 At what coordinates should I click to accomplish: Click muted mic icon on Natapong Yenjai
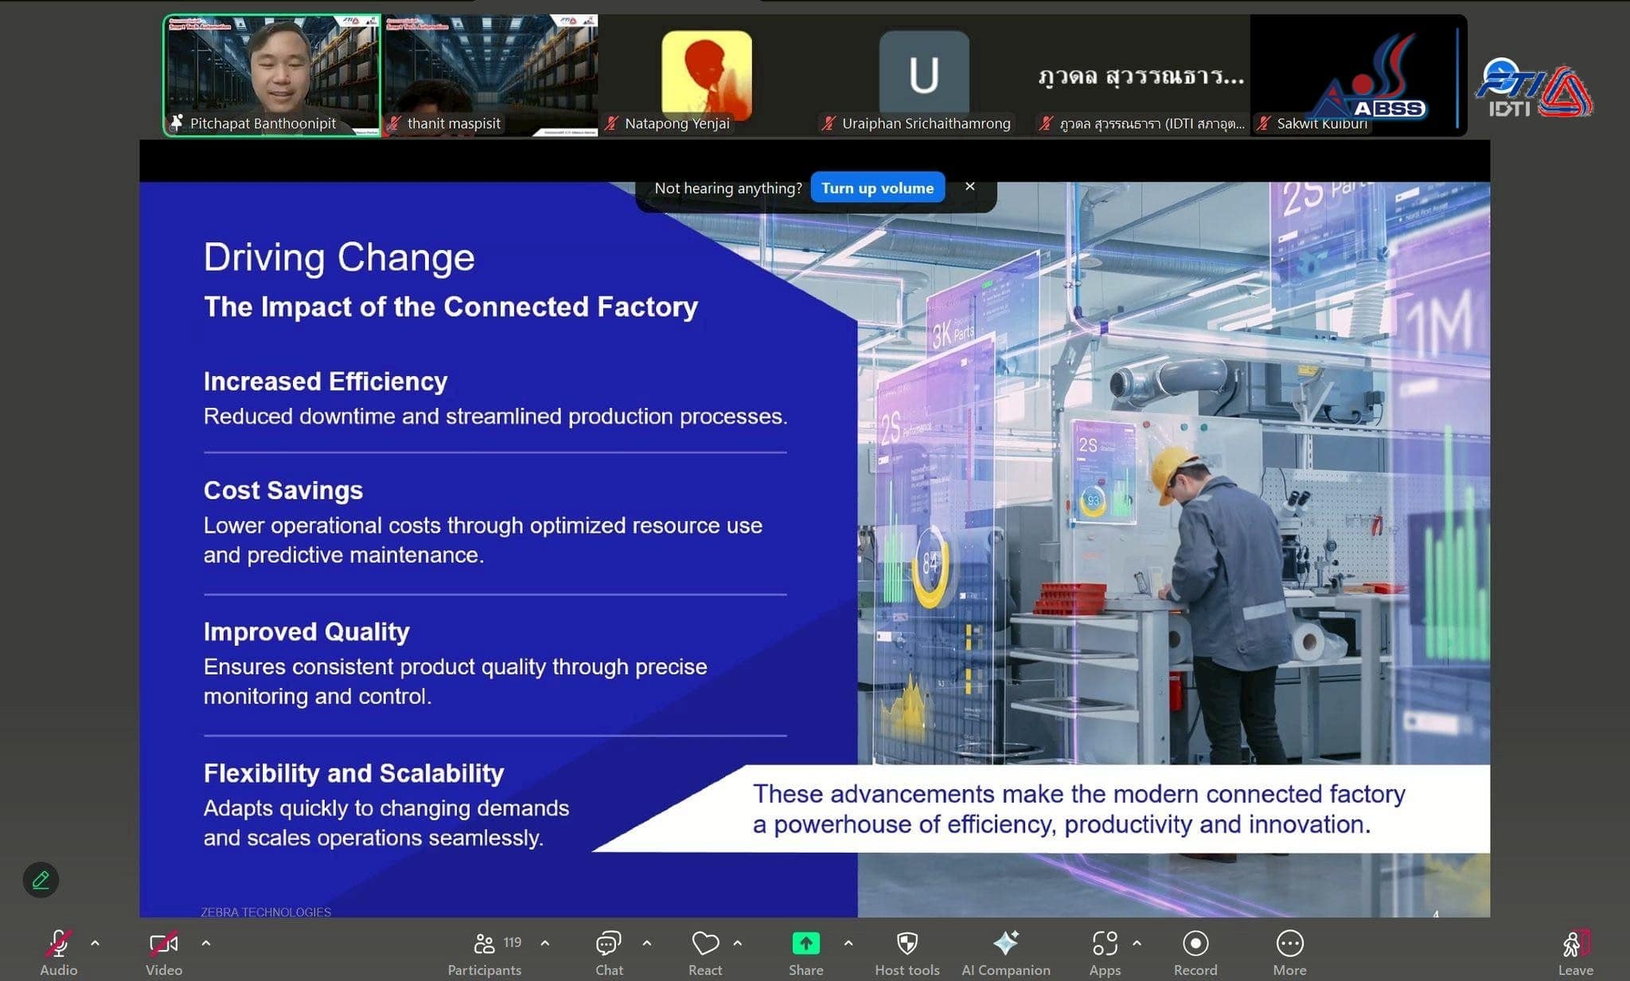point(612,123)
